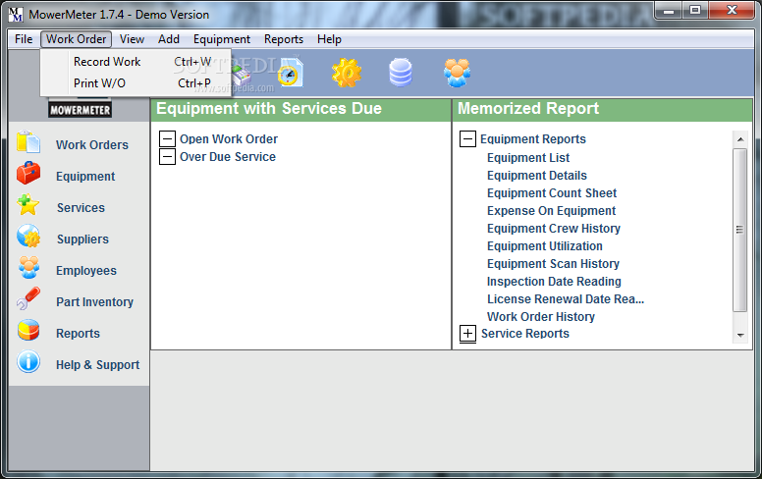Open the Help menu
This screenshot has height=479, width=762.
(330, 39)
